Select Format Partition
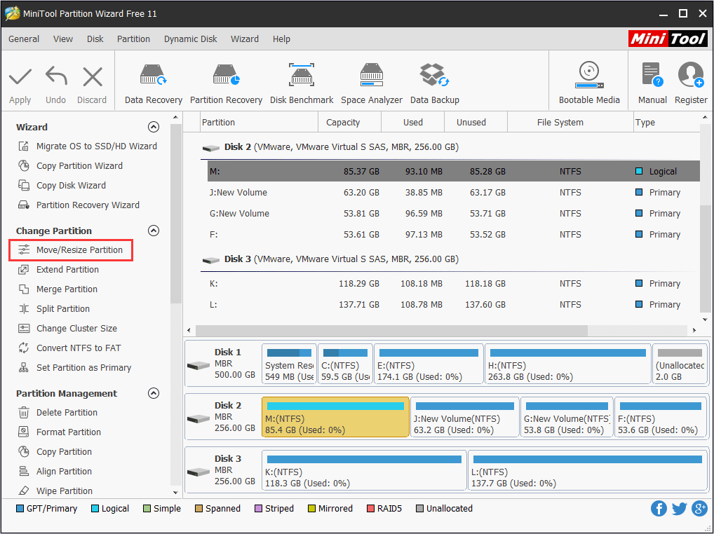Viewport: 714px width, 534px height. pyautogui.click(x=59, y=432)
